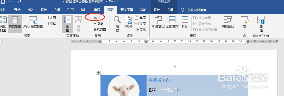Open the 缩放 zoom dialog
The width and height of the screenshot is (284, 96).
[117, 24]
